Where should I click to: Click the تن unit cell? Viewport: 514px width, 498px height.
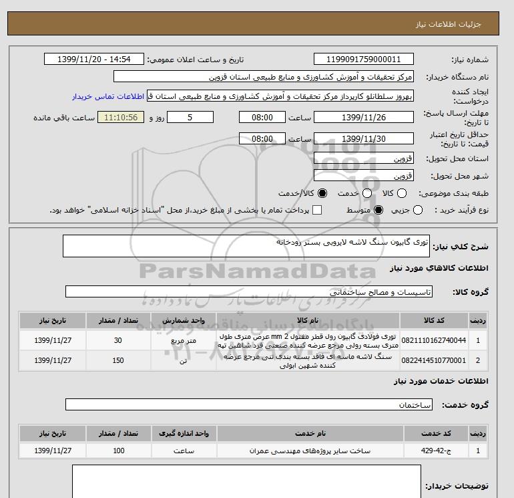184,361
